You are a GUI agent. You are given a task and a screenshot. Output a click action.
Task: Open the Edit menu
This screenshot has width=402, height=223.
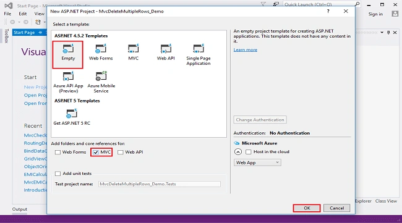[22, 14]
